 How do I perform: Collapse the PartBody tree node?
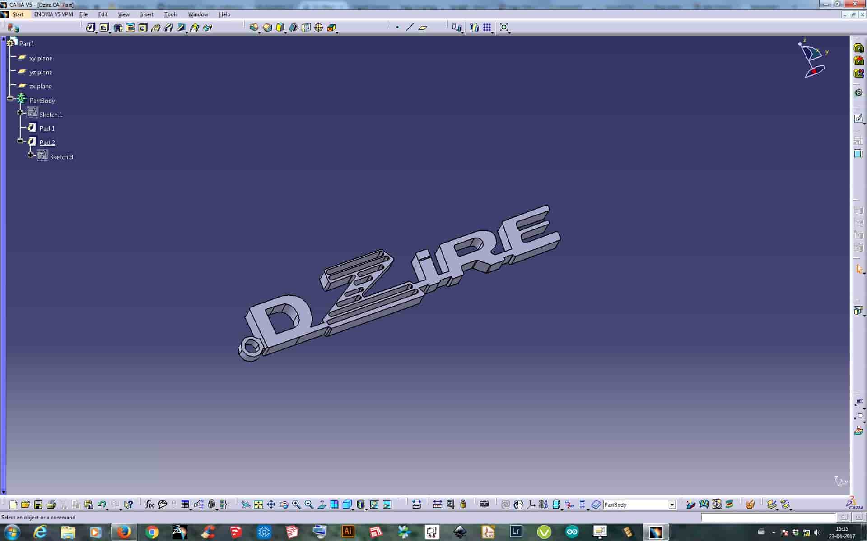click(11, 98)
